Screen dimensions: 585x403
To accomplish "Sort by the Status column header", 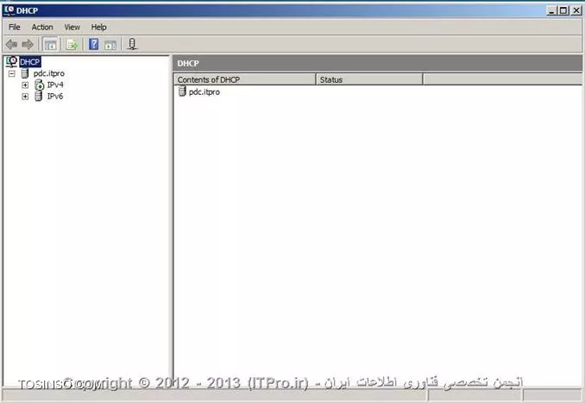I will click(369, 79).
